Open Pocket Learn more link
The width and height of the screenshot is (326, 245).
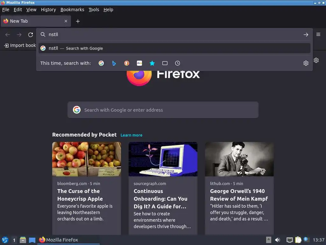coord(131,135)
